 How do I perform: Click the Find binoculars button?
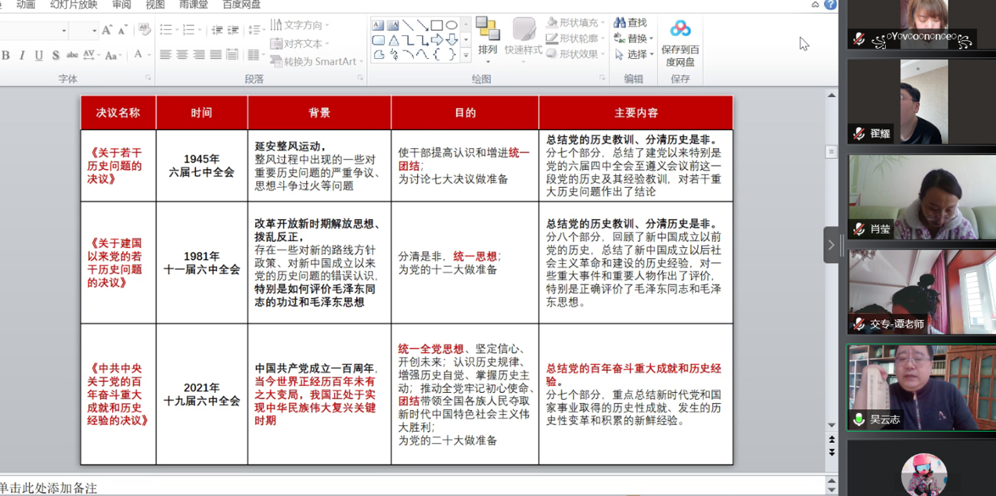click(630, 23)
